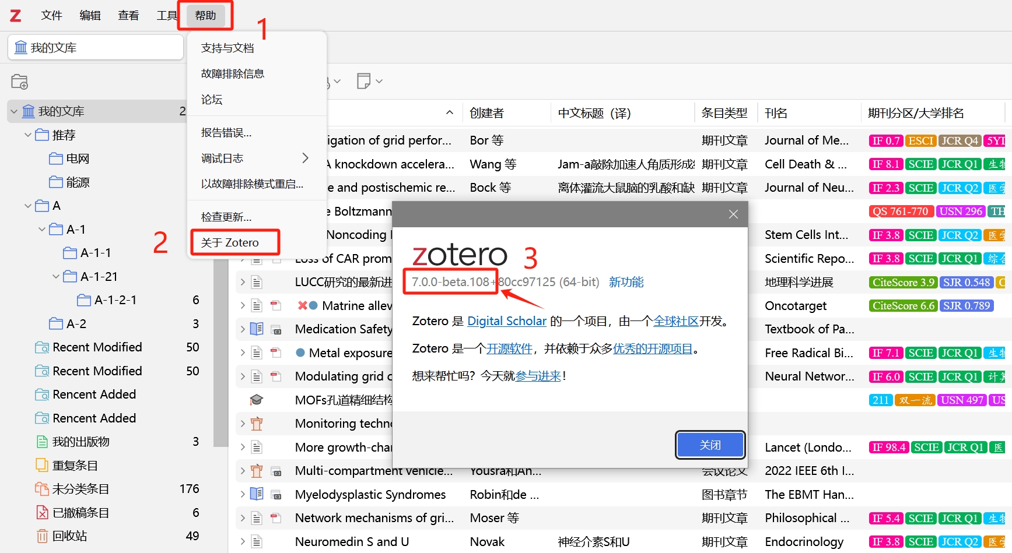Click the blue tag dot beside Matrine item
1012x553 pixels.
[x=314, y=305]
